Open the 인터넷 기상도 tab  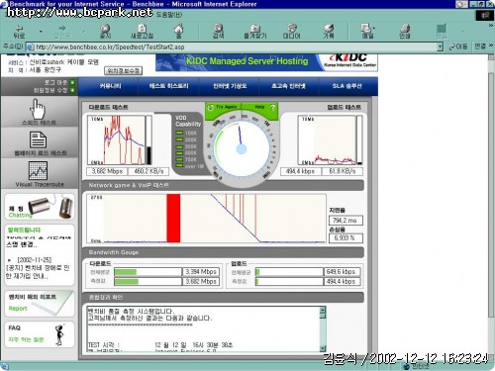(230, 86)
